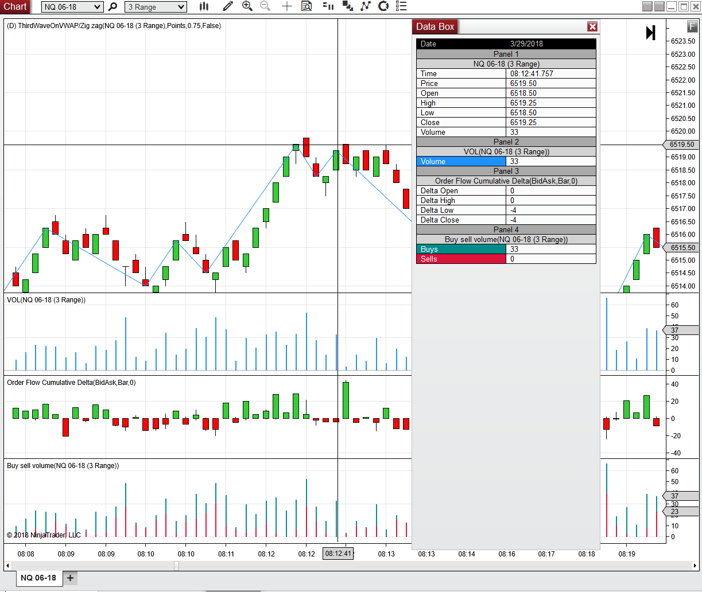This screenshot has width=702, height=592.
Task: Open the Indicators zigzag icon
Action: [365, 6]
